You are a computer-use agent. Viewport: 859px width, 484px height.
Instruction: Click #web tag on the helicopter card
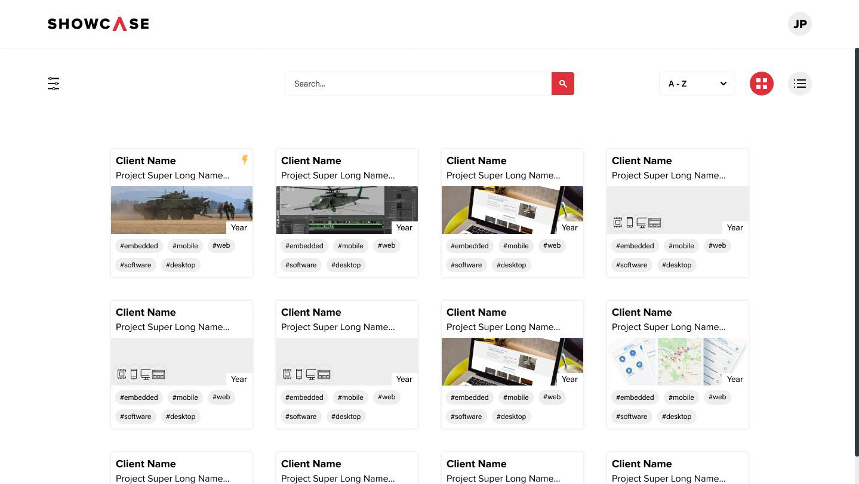click(x=387, y=245)
